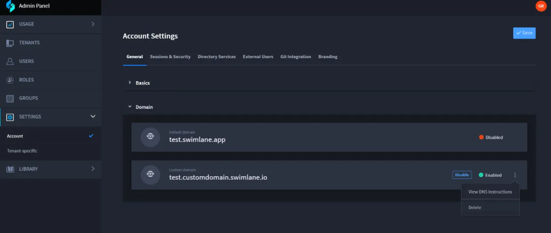Screen dimensions: 551x233
Task: Expand the Library menu chevron
Action: 93,169
